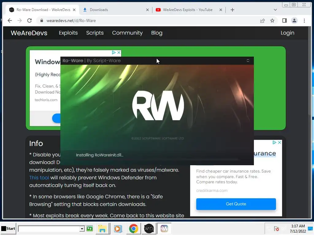
Task: Click the Get Quote button
Action: coord(236,204)
